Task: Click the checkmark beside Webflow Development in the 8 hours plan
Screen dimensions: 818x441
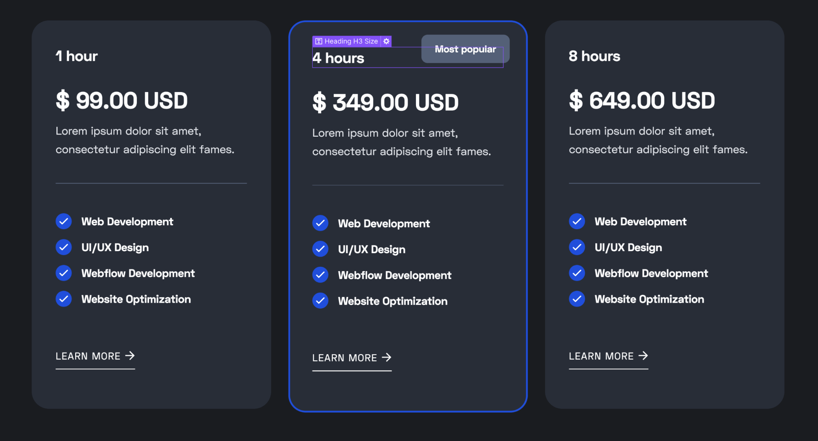Action: coord(577,273)
